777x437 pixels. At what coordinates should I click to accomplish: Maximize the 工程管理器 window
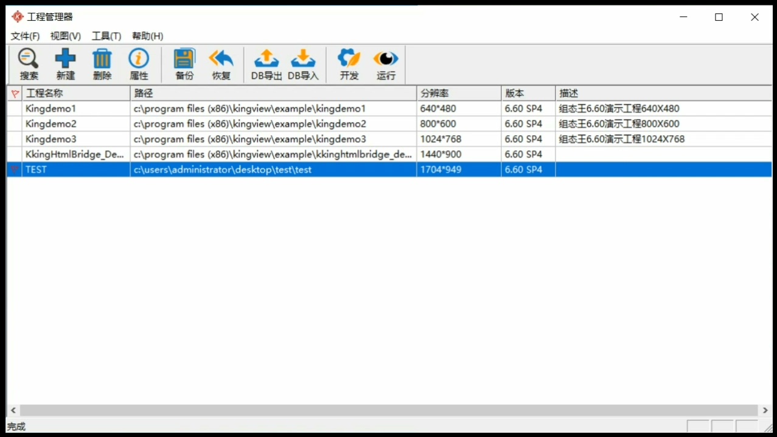[719, 17]
